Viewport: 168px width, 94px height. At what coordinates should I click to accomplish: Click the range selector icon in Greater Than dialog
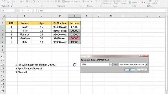(x=111, y=64)
